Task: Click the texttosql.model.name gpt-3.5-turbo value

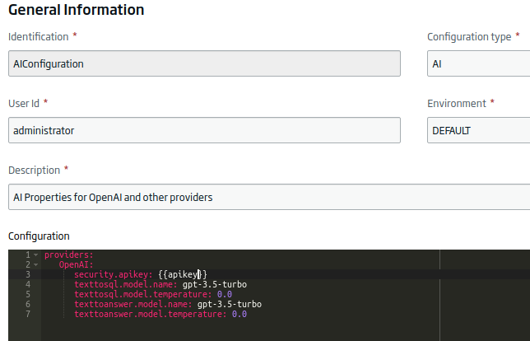Action: 215,284
